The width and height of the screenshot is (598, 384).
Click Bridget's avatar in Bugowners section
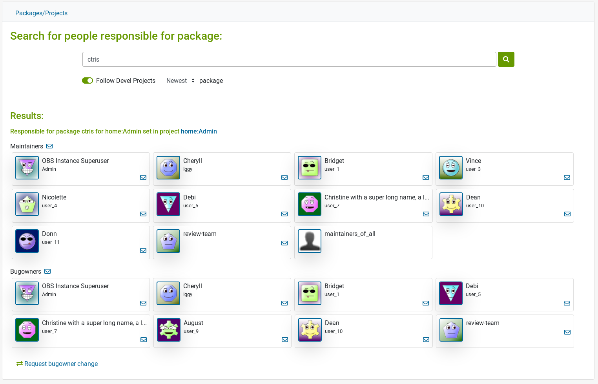(x=310, y=293)
